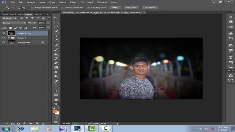Open Internet Explorer from the taskbar
Image resolution: width=235 pixels, height=132 pixels.
21,129
